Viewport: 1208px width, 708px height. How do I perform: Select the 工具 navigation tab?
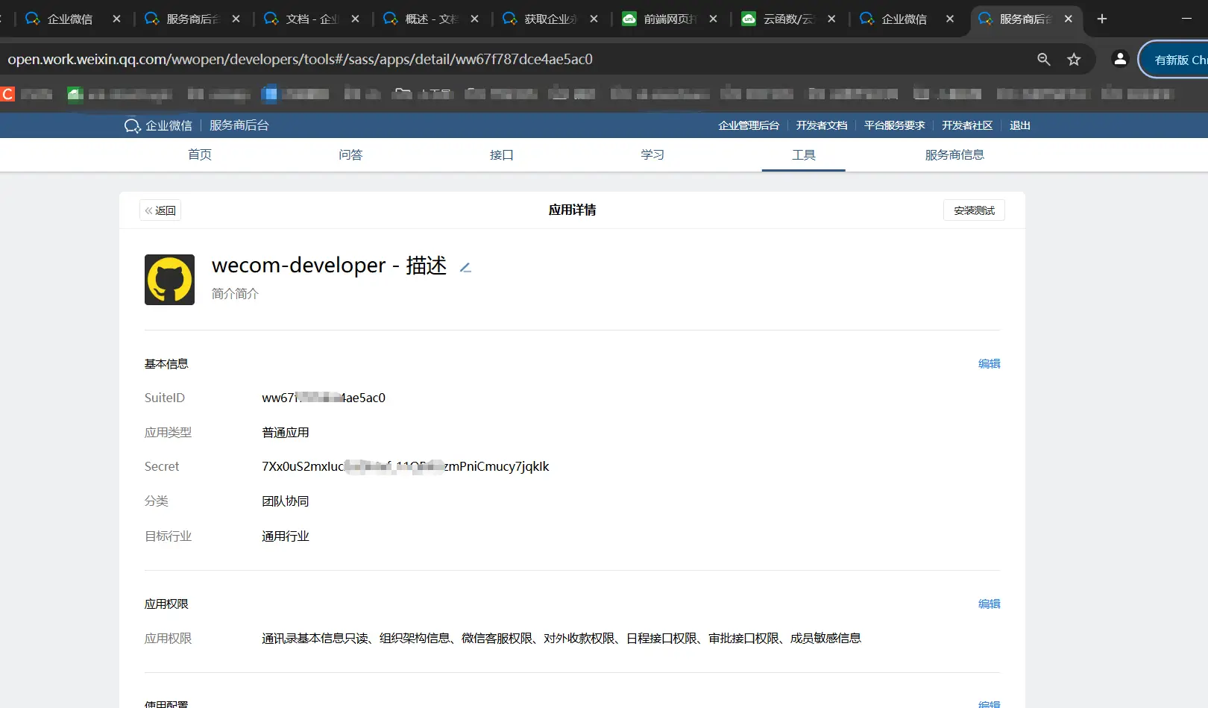(804, 154)
